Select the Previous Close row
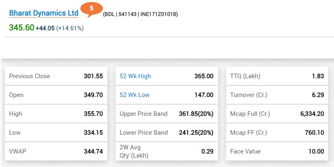334x167 pixels. [56, 76]
